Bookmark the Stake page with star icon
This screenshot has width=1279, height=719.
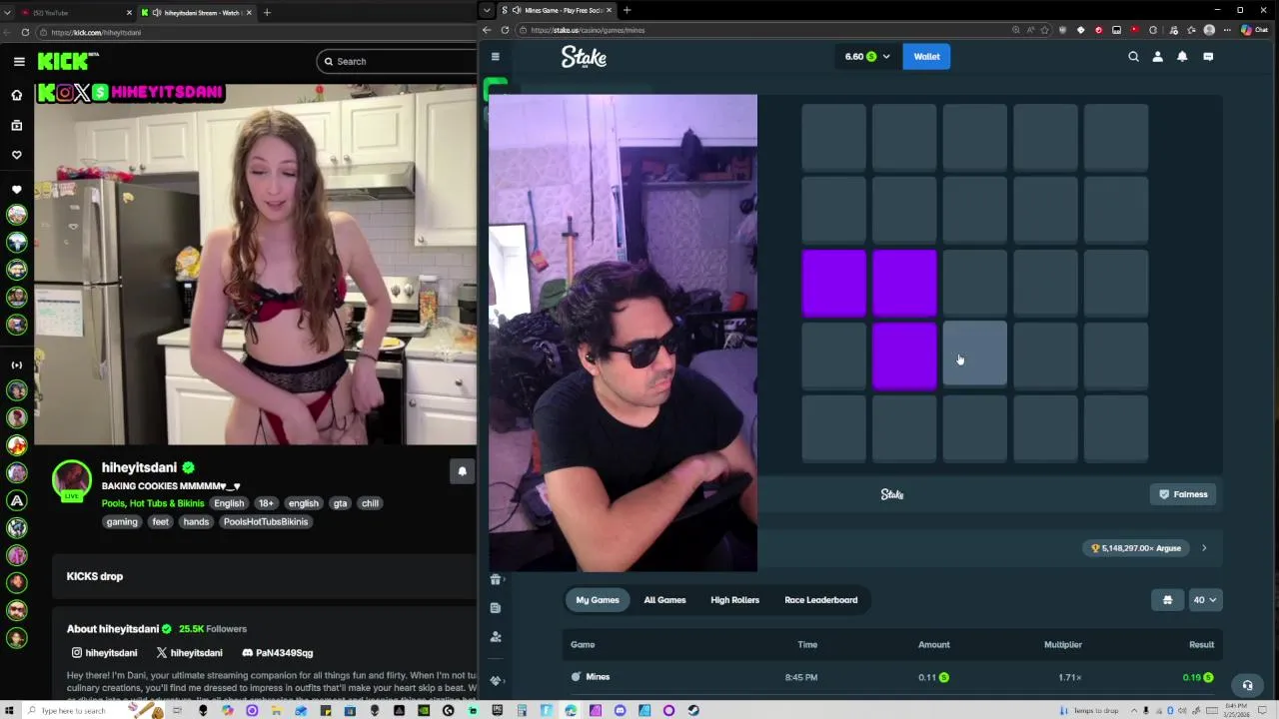point(1044,30)
